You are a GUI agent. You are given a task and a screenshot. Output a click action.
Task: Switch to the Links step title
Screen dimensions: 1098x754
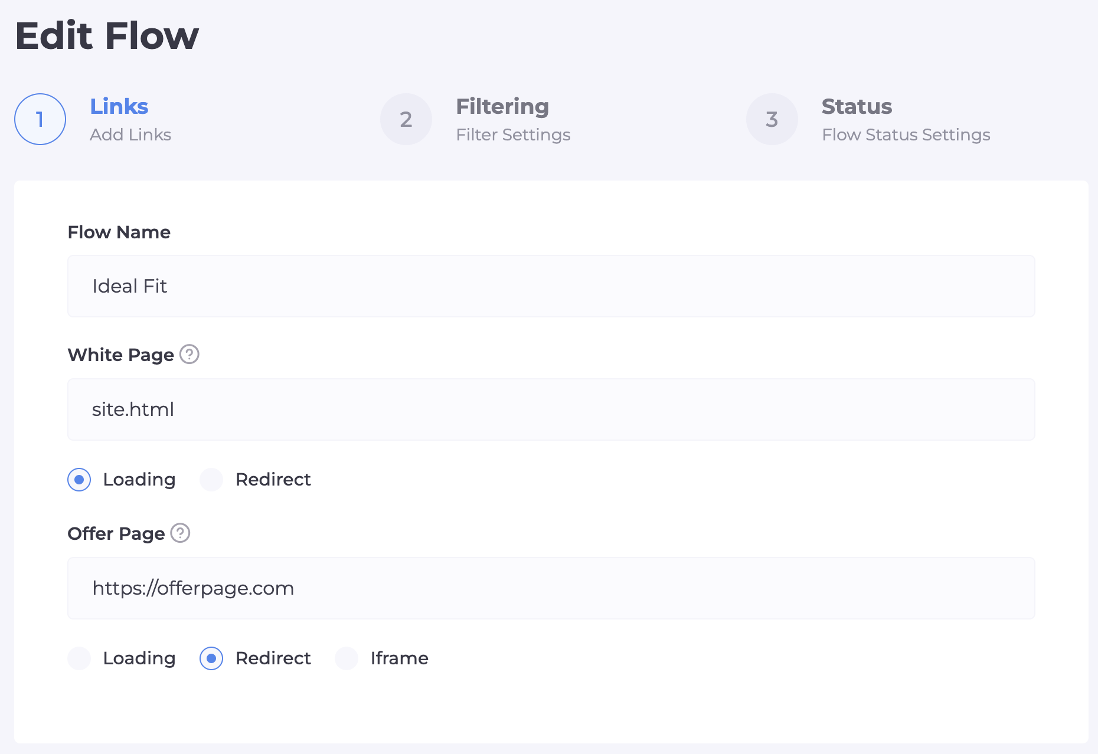point(119,107)
